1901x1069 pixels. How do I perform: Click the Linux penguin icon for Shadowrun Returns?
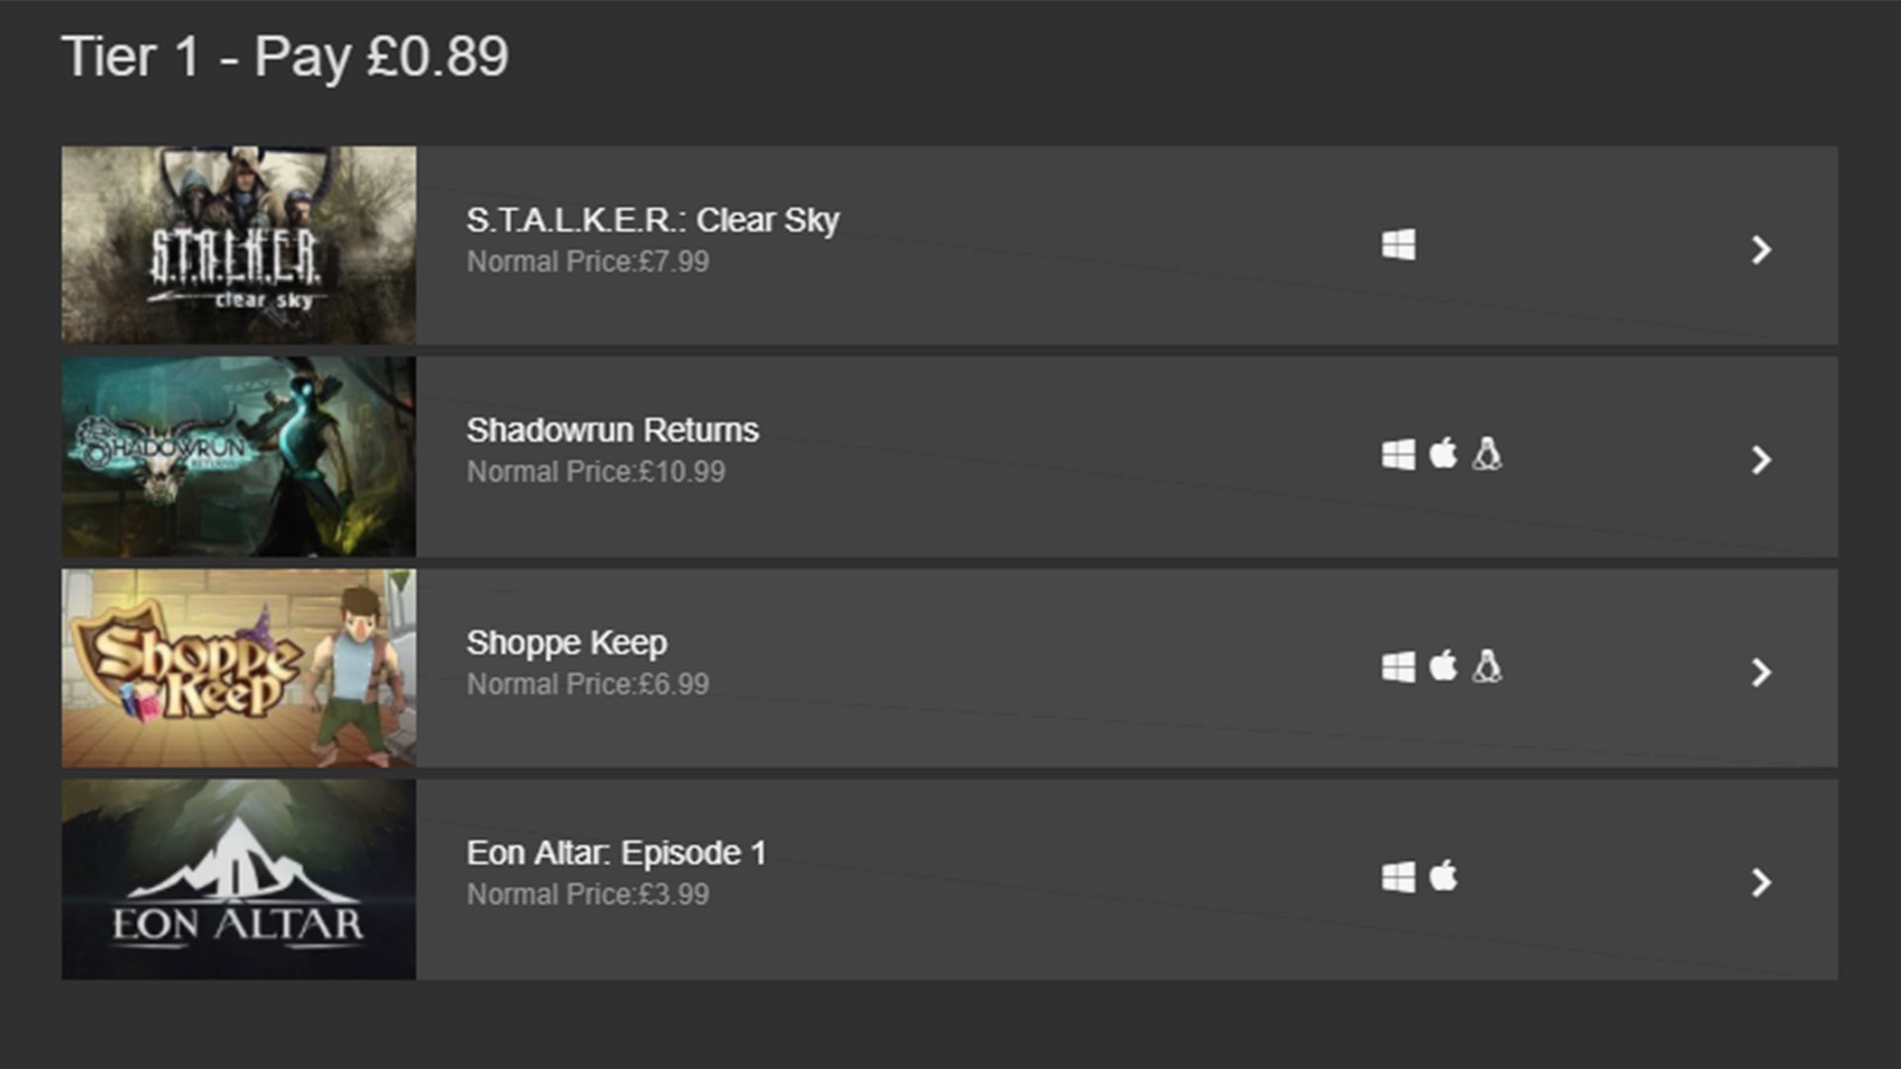click(1487, 454)
